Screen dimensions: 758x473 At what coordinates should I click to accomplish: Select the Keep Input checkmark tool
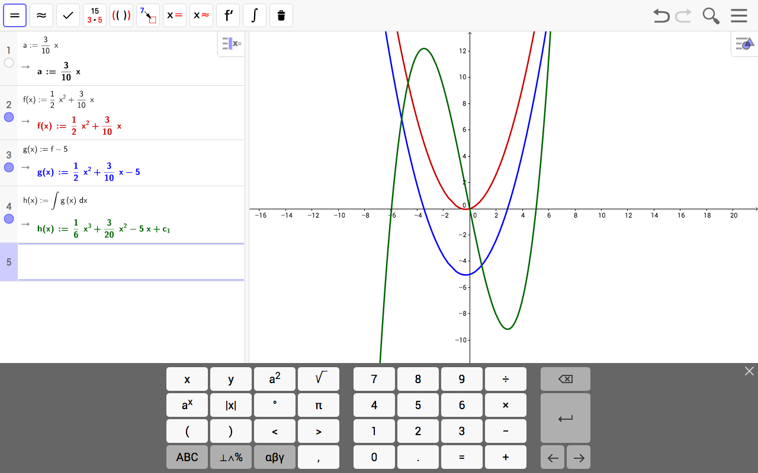point(68,15)
